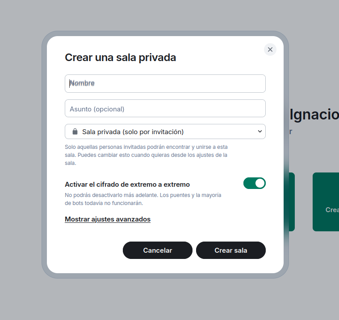The height and width of the screenshot is (320, 339).
Task: Click the grey dialog border beneath Cancelar button
Action: coord(157,276)
